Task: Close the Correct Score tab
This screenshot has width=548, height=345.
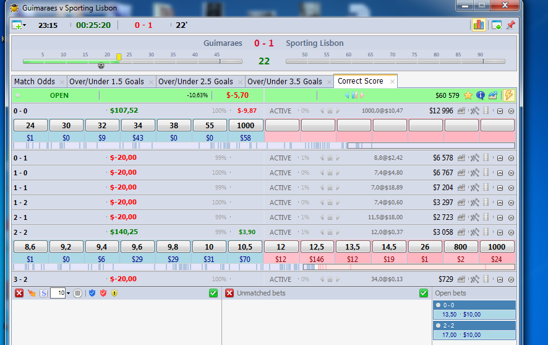Action: pos(392,82)
